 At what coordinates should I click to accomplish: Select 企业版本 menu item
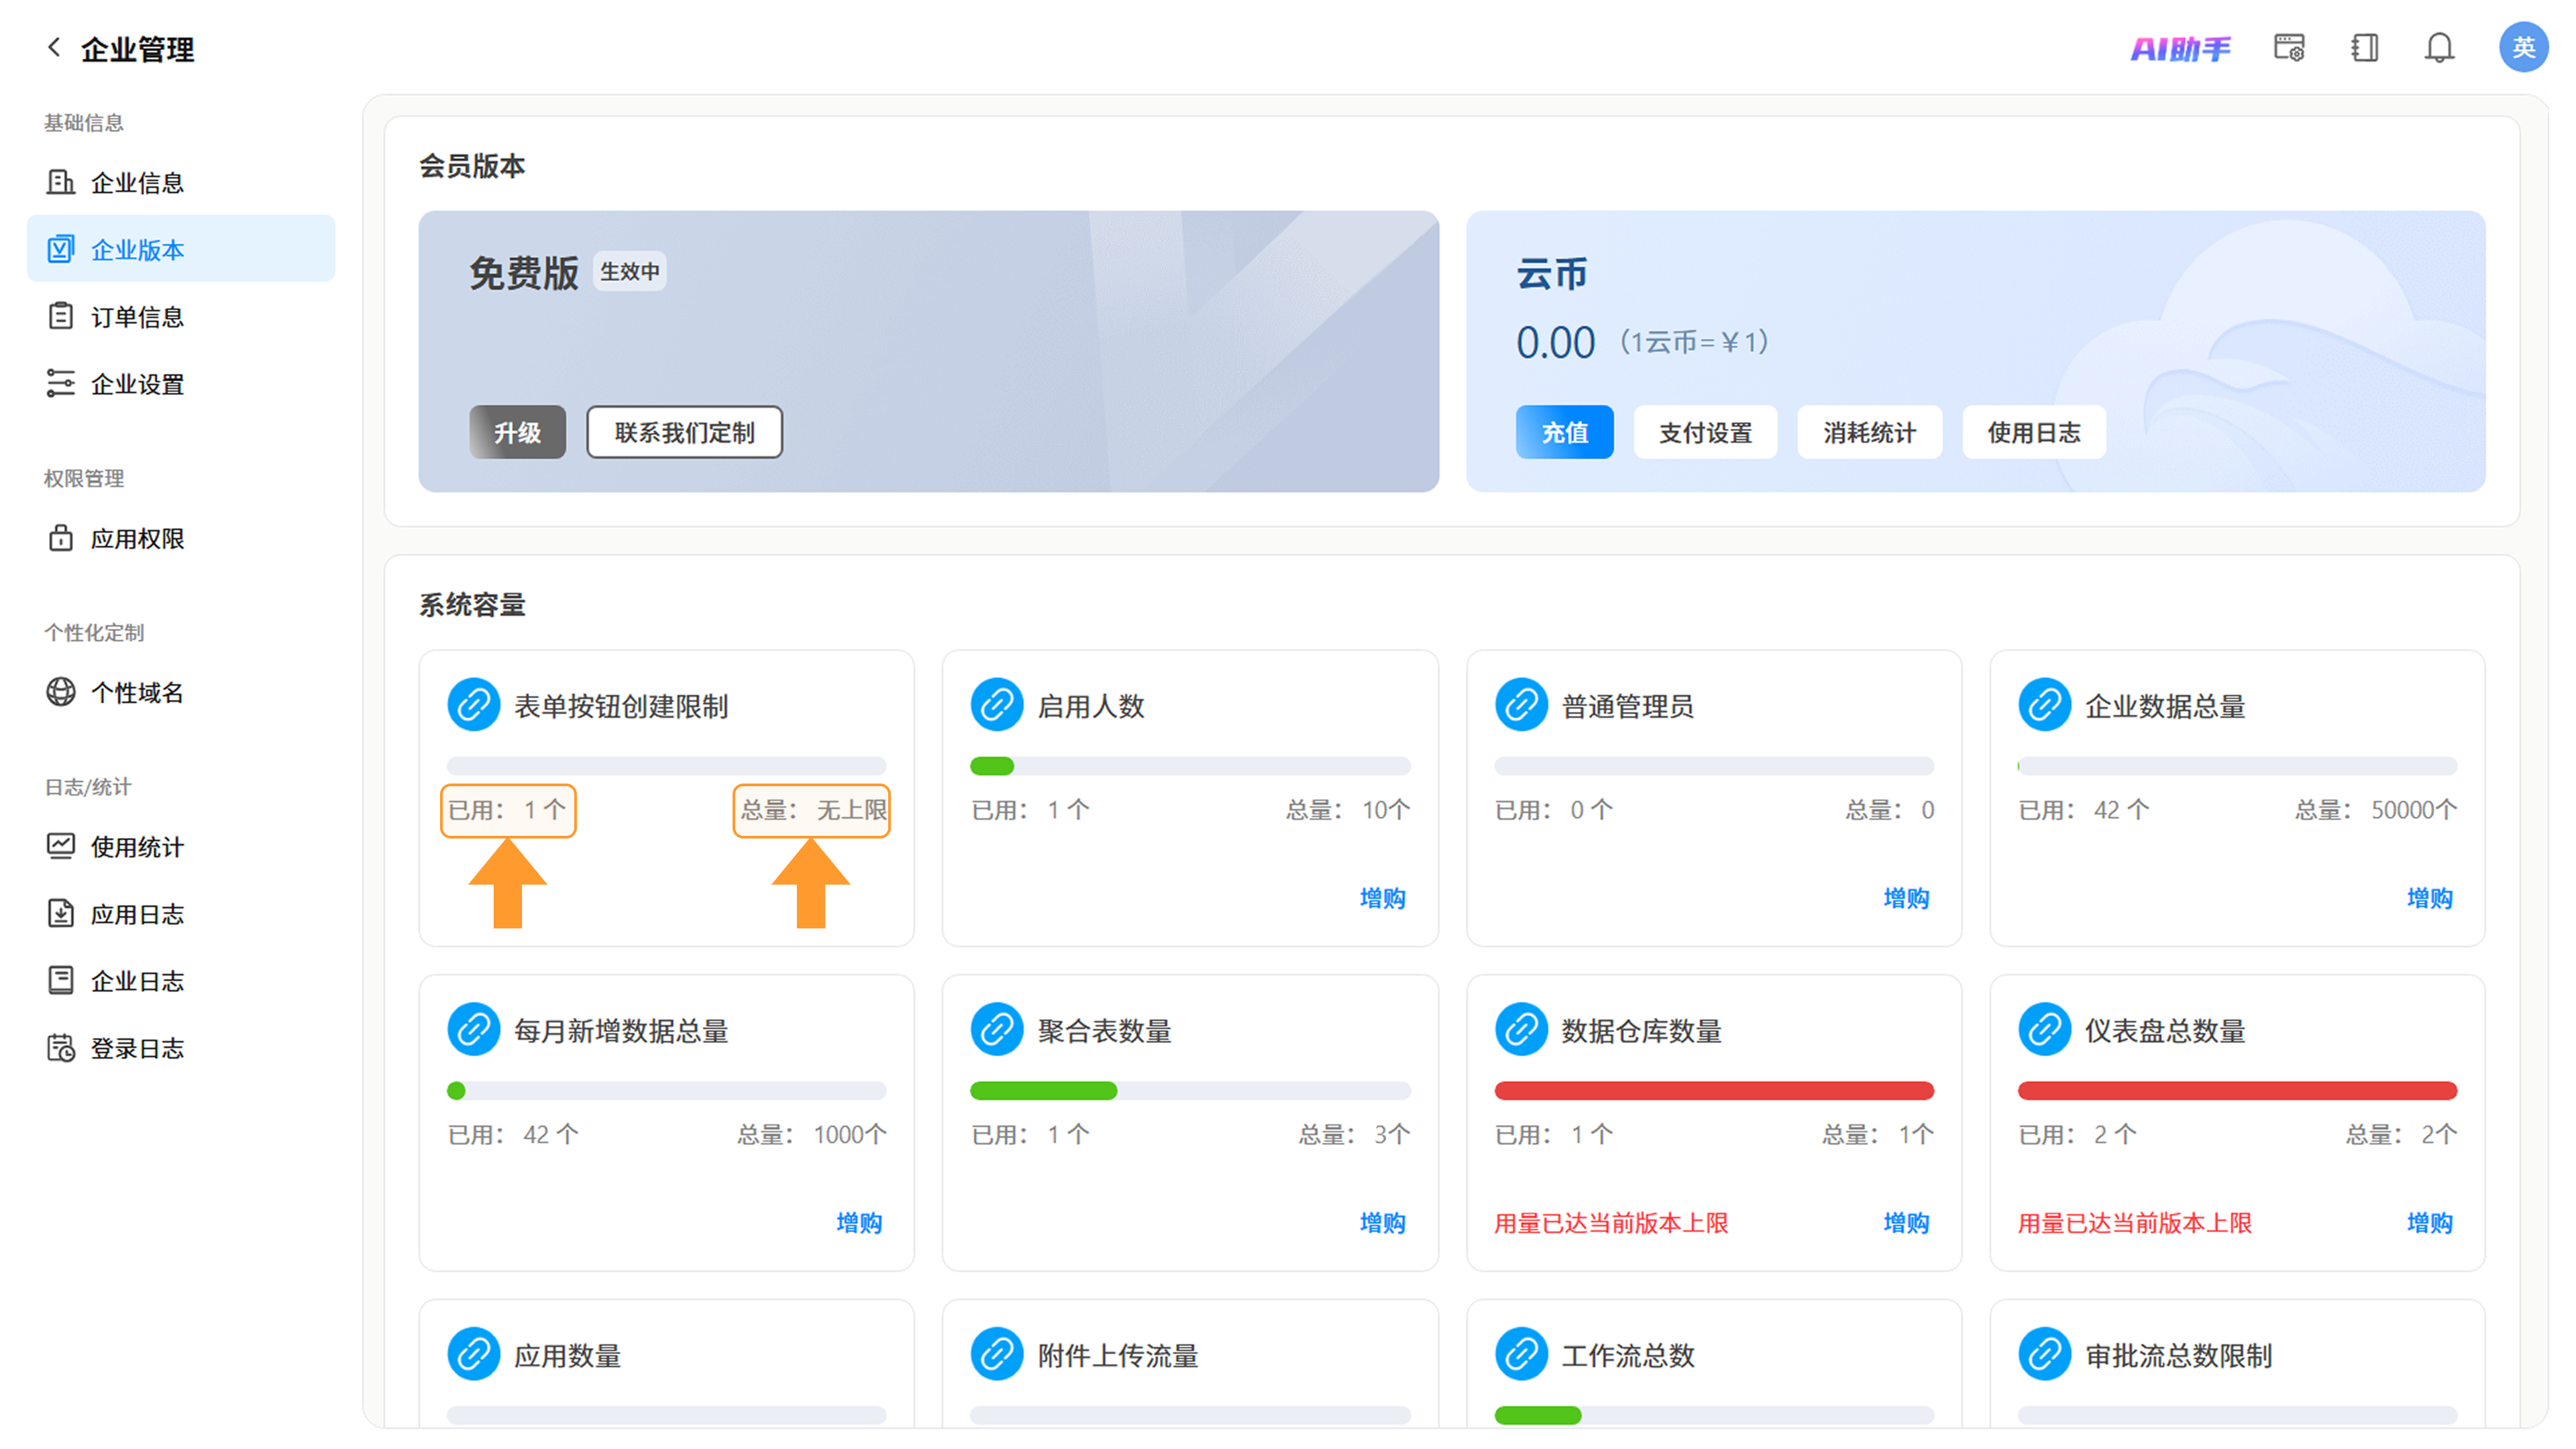(181, 249)
